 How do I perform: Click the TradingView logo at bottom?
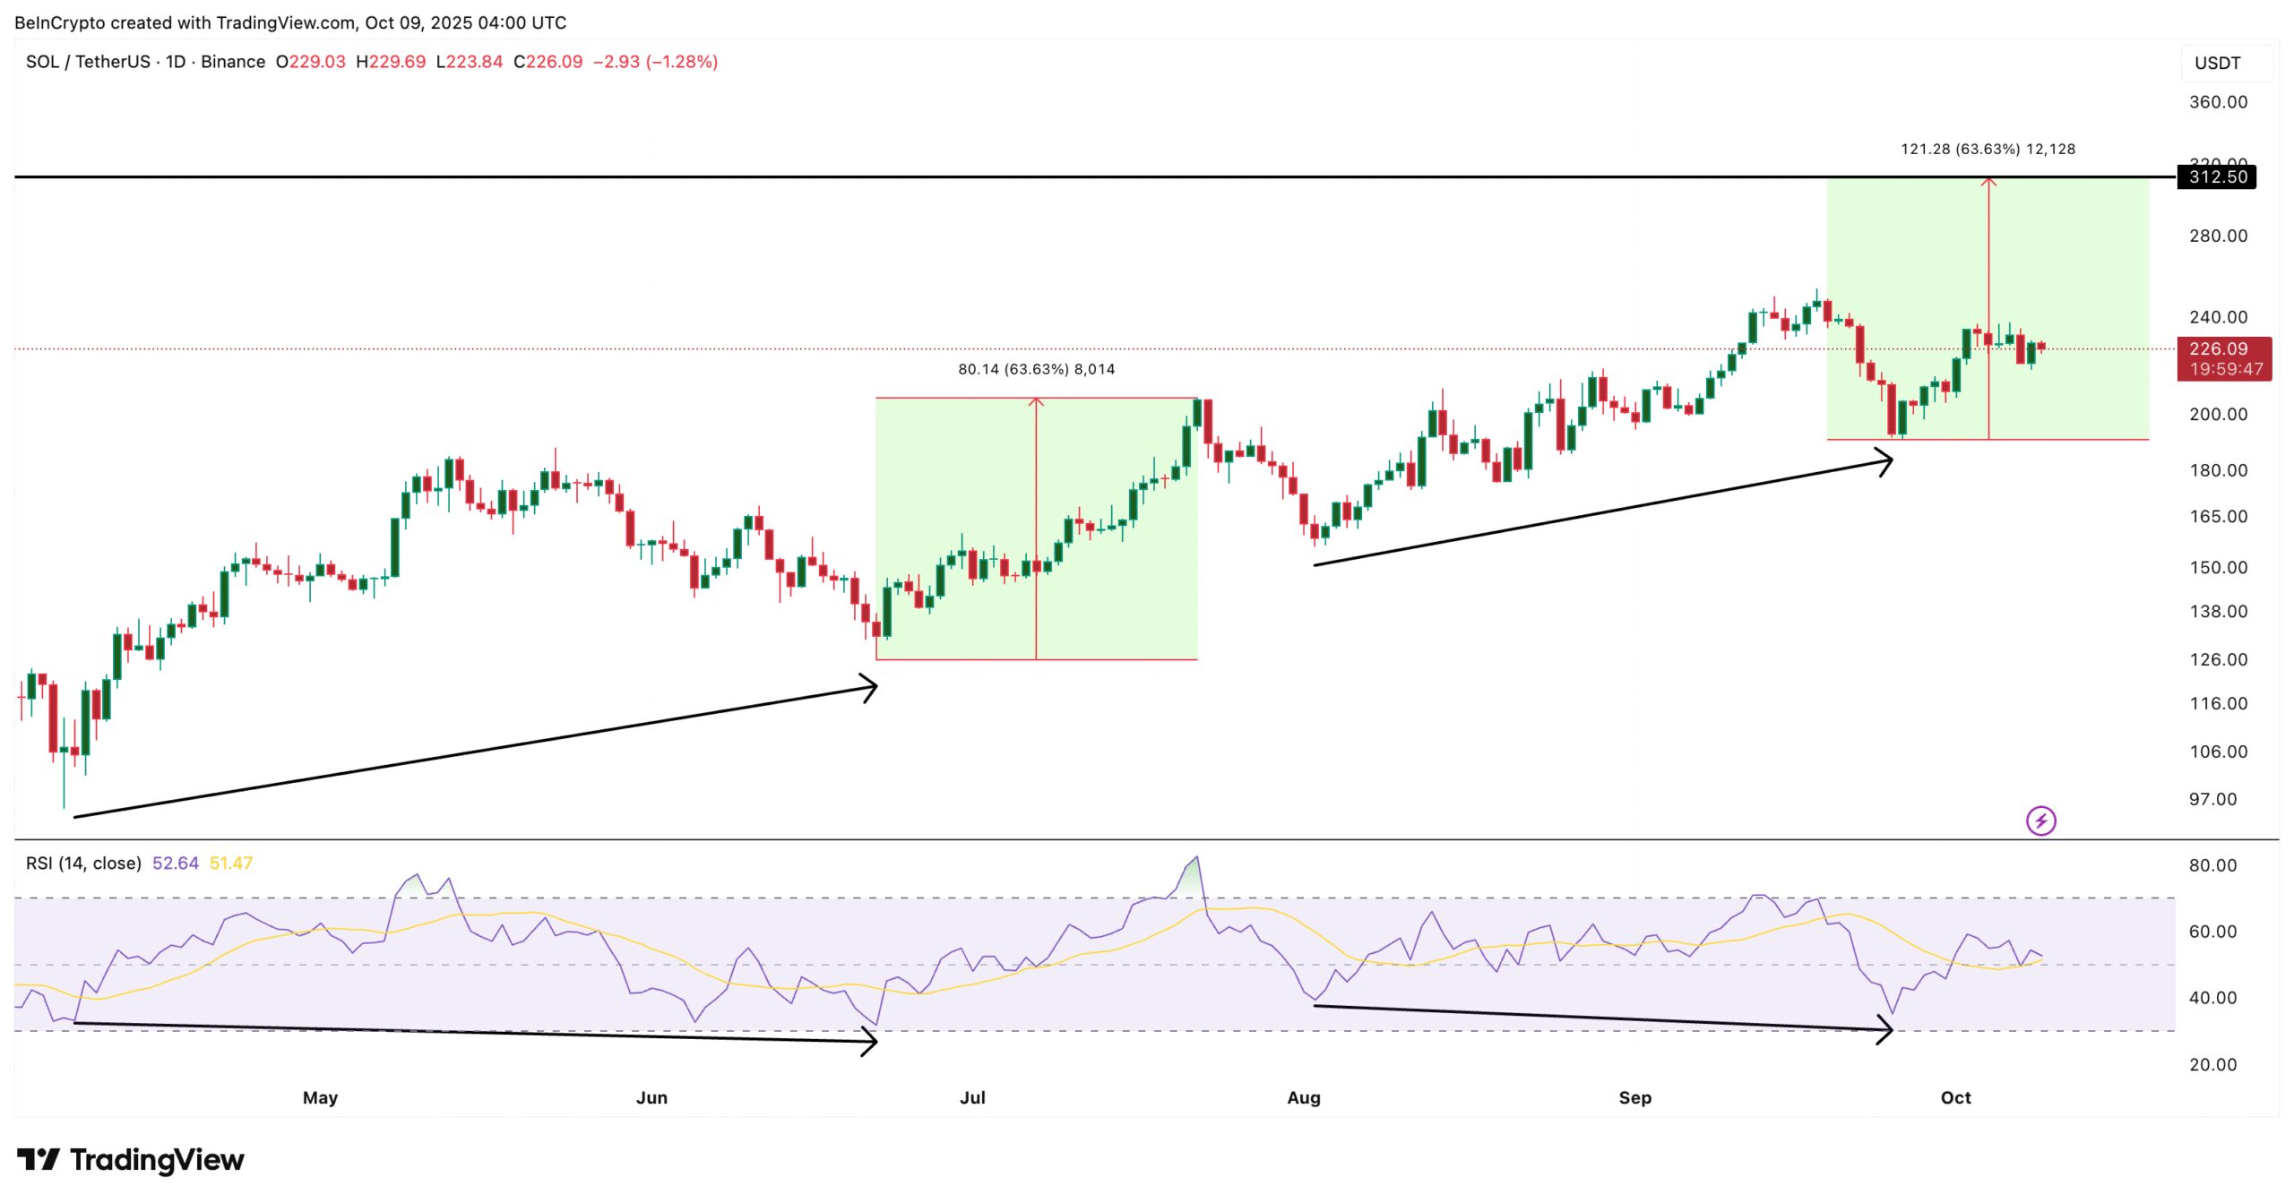click(x=131, y=1160)
